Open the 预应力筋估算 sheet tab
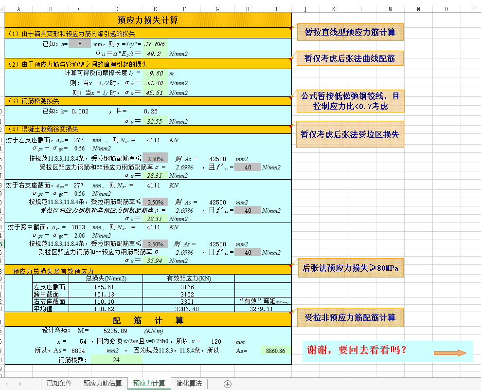 (103, 383)
